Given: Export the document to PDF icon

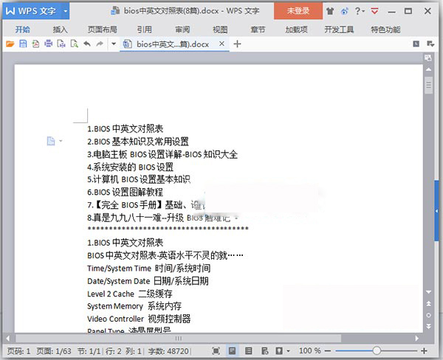Looking at the screenshot, I should coord(35,44).
